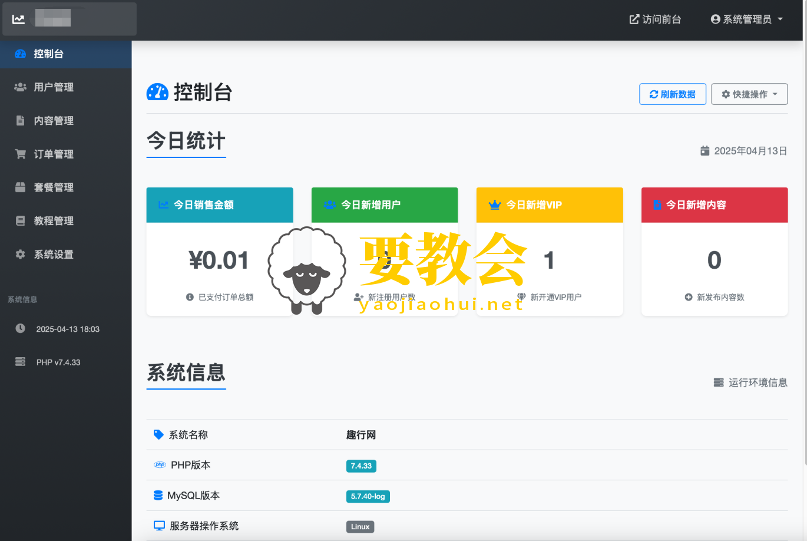Click the 控制台 dashboard gauge icon in sidebar
807x541 pixels.
pyautogui.click(x=20, y=54)
